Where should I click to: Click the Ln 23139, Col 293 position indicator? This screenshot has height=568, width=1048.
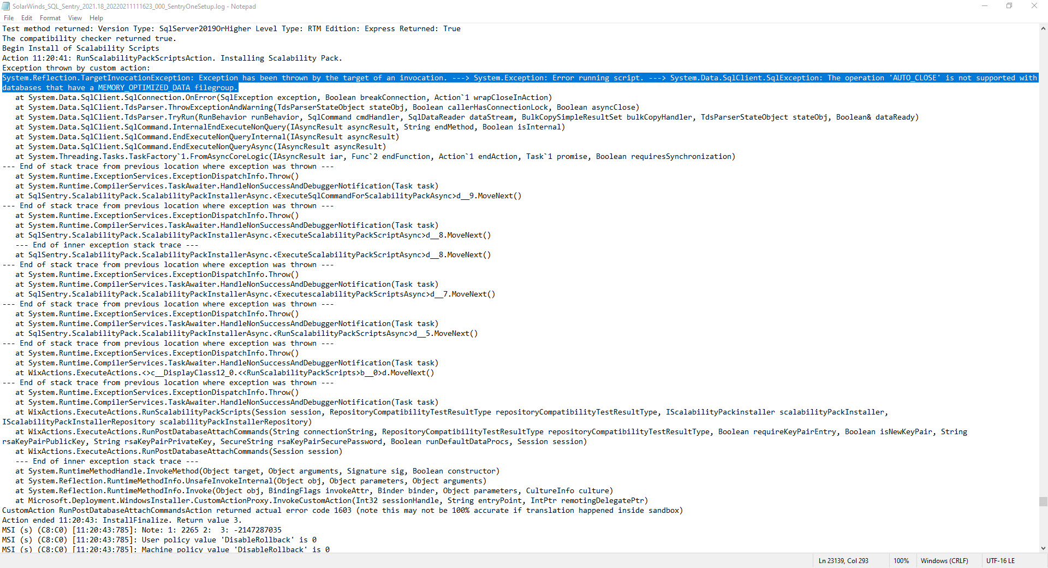[x=843, y=560]
